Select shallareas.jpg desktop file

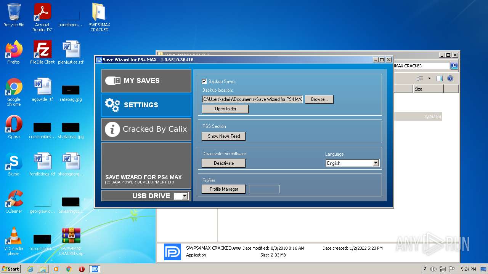click(x=71, y=131)
